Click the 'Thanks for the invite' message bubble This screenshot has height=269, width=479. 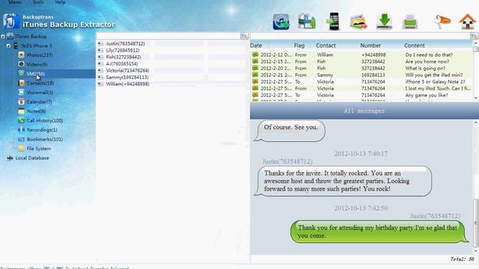click(343, 181)
